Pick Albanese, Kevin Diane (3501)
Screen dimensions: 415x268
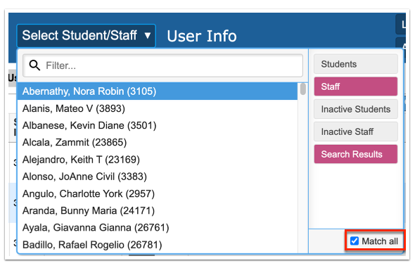pos(158,125)
